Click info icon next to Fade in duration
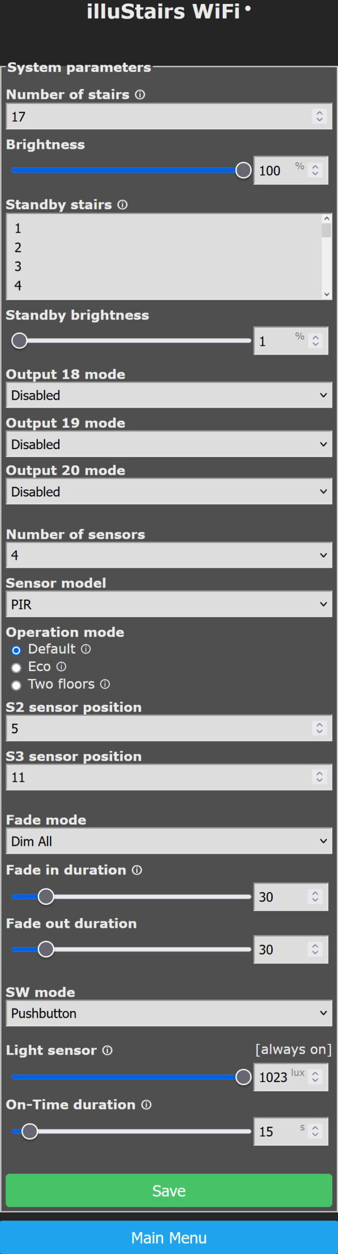338x1254 pixels. [137, 870]
